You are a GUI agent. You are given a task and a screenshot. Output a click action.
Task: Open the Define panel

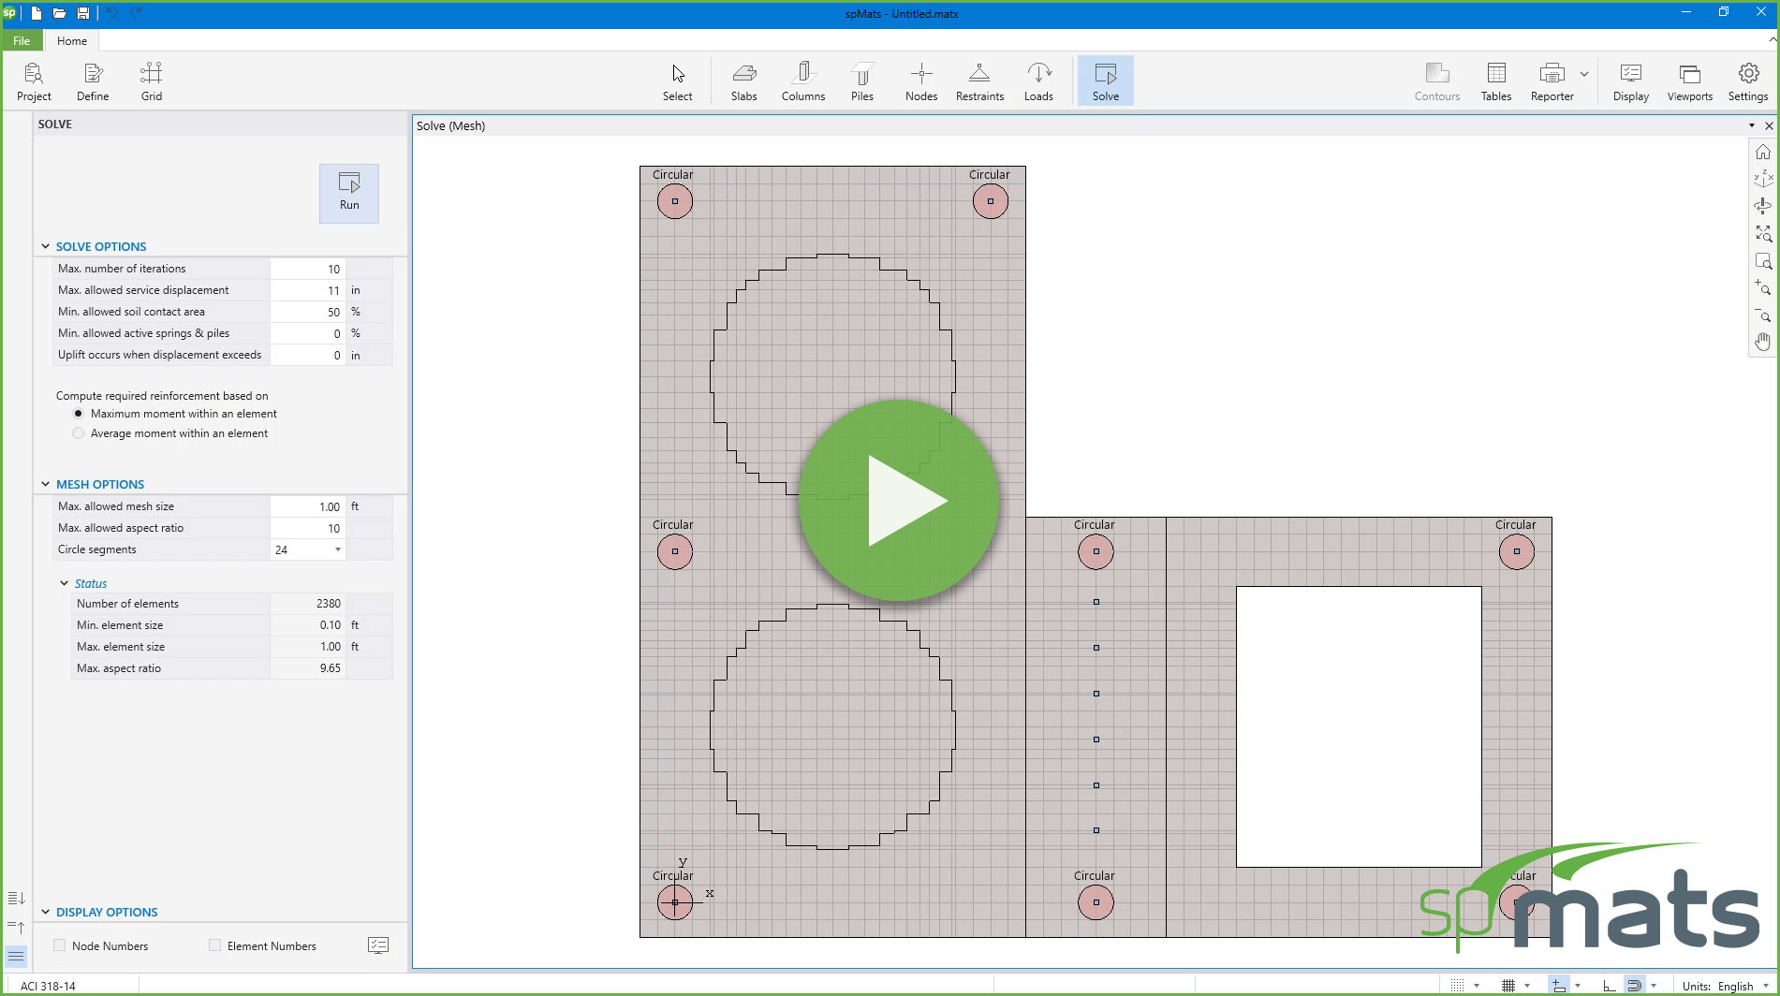[x=93, y=81]
